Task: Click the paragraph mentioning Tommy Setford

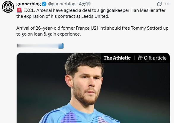Action: coord(92,31)
